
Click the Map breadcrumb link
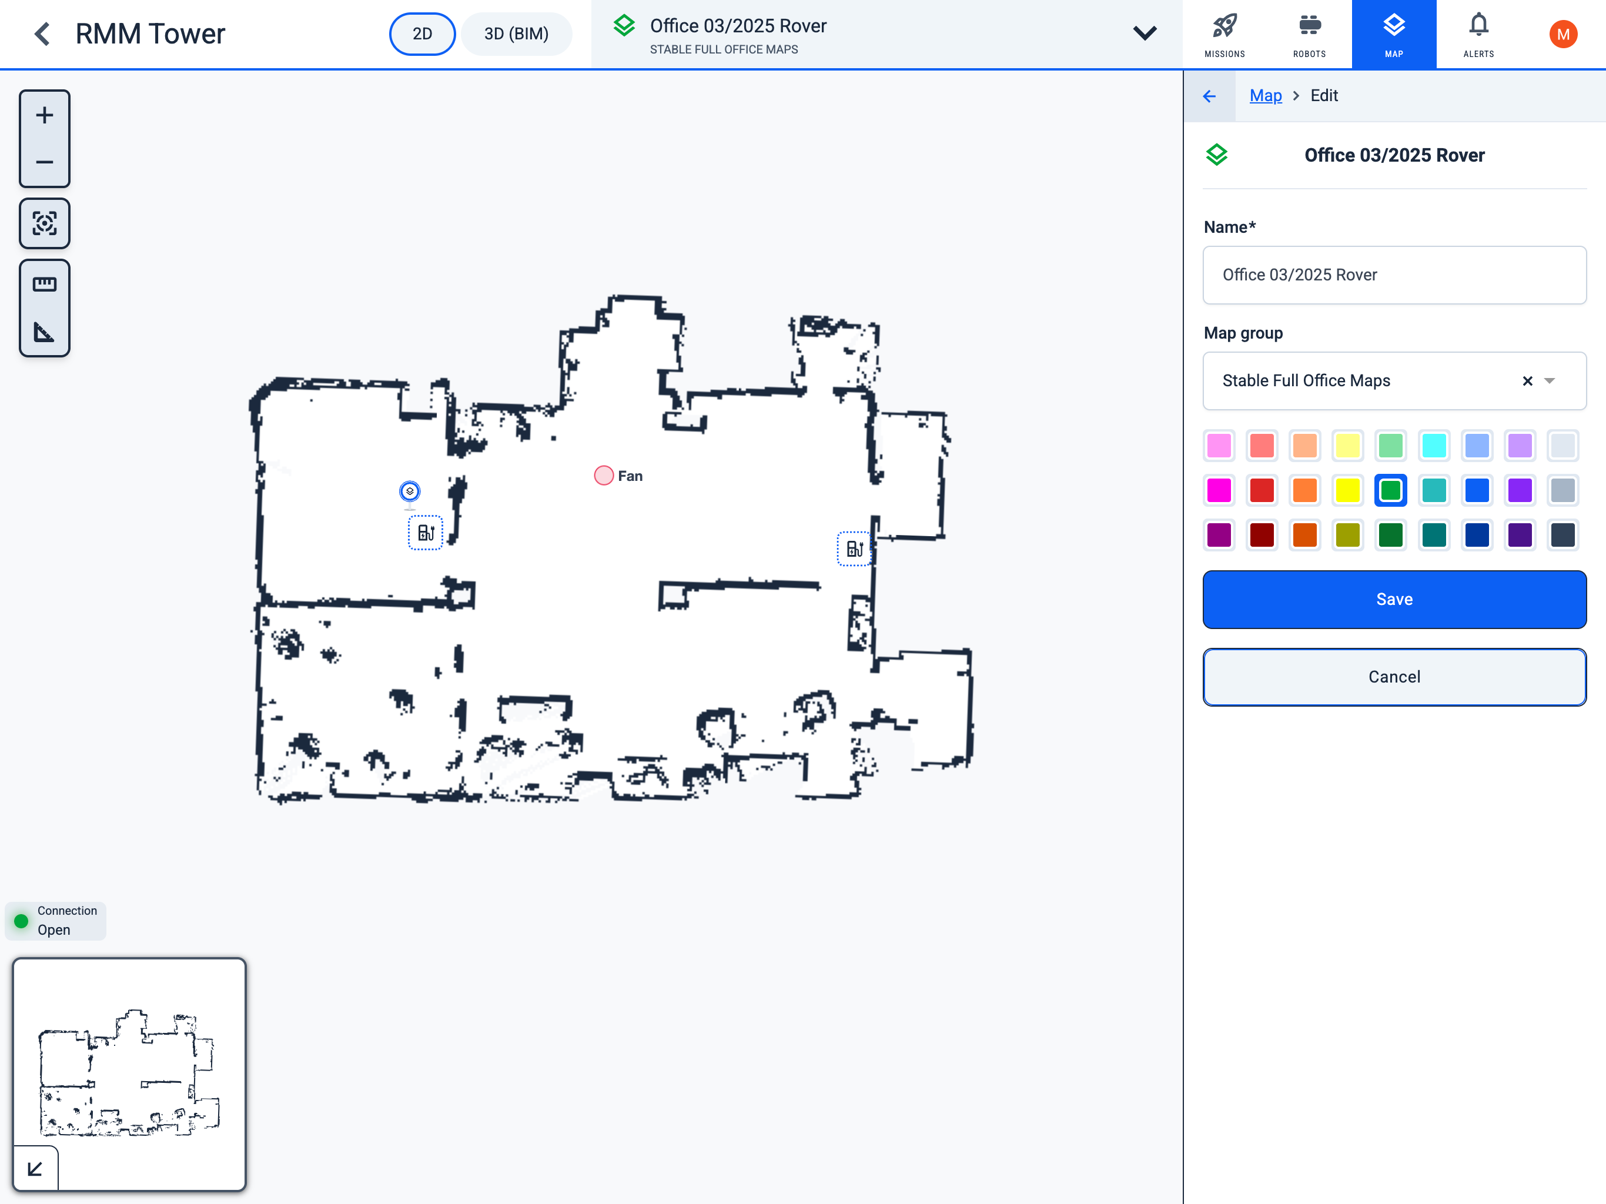1266,96
